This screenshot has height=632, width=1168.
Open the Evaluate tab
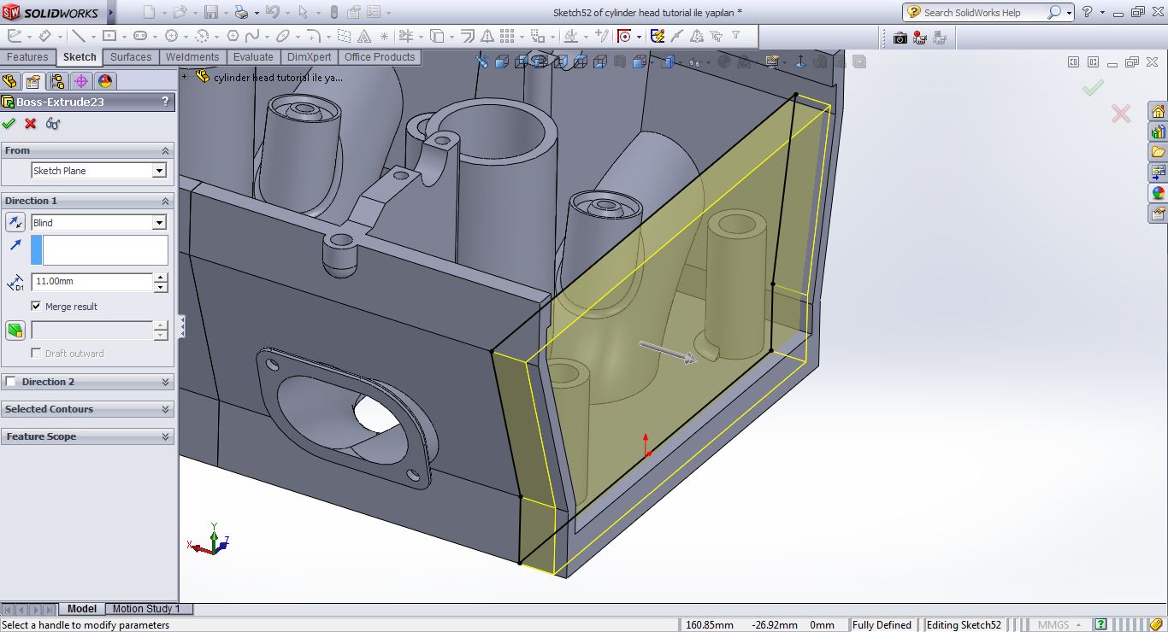tap(253, 57)
